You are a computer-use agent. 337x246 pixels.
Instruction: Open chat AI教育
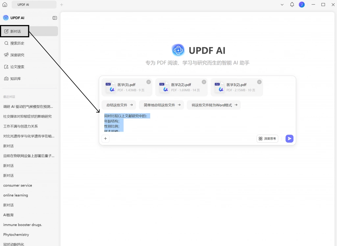coord(9,215)
